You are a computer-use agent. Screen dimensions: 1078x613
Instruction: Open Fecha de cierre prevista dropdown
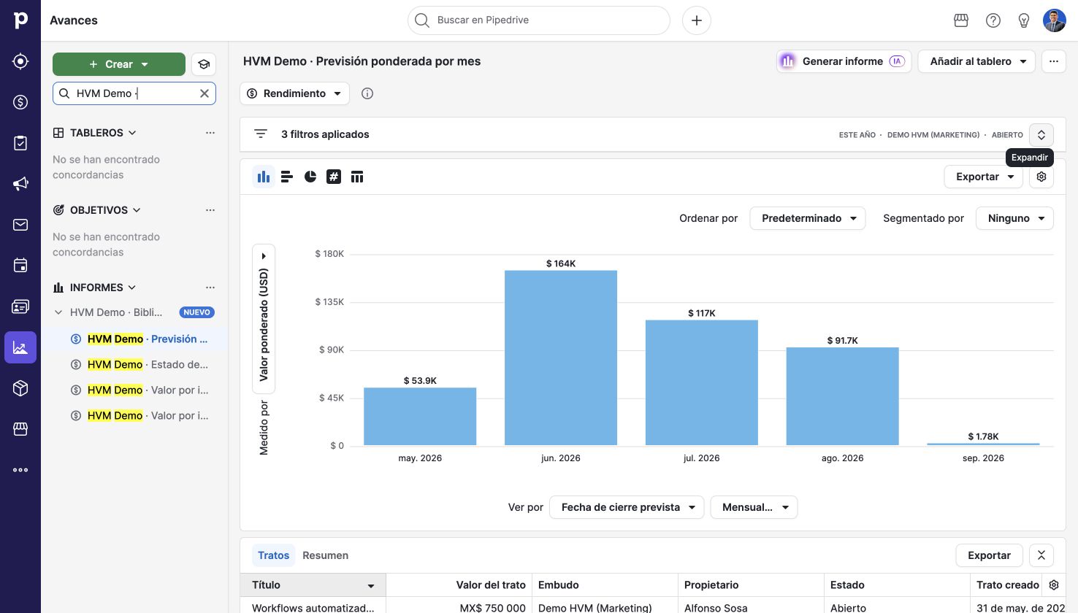(627, 507)
